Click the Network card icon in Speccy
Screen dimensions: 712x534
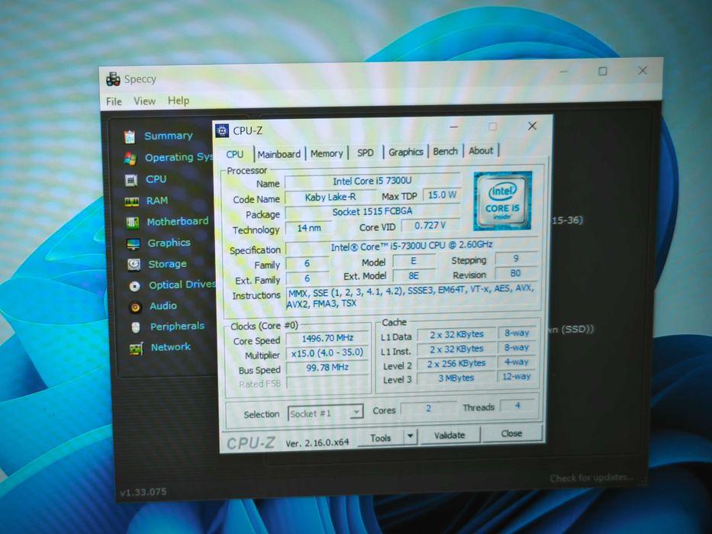click(x=137, y=349)
